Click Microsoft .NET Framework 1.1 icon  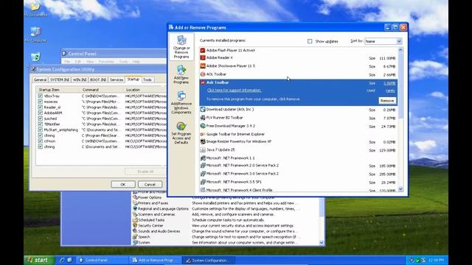point(203,158)
